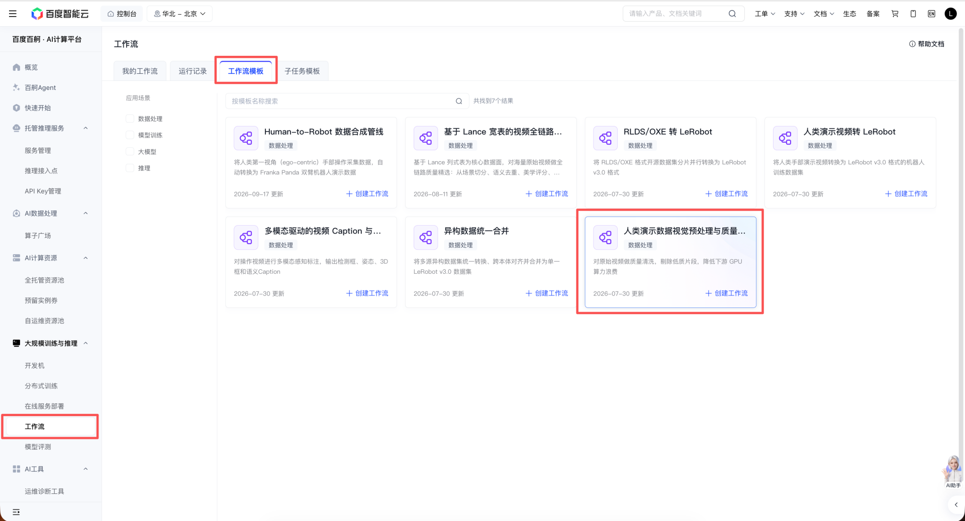This screenshot has width=965, height=521.
Task: Collapse the AI数据处理 sidebar section
Action: point(85,214)
